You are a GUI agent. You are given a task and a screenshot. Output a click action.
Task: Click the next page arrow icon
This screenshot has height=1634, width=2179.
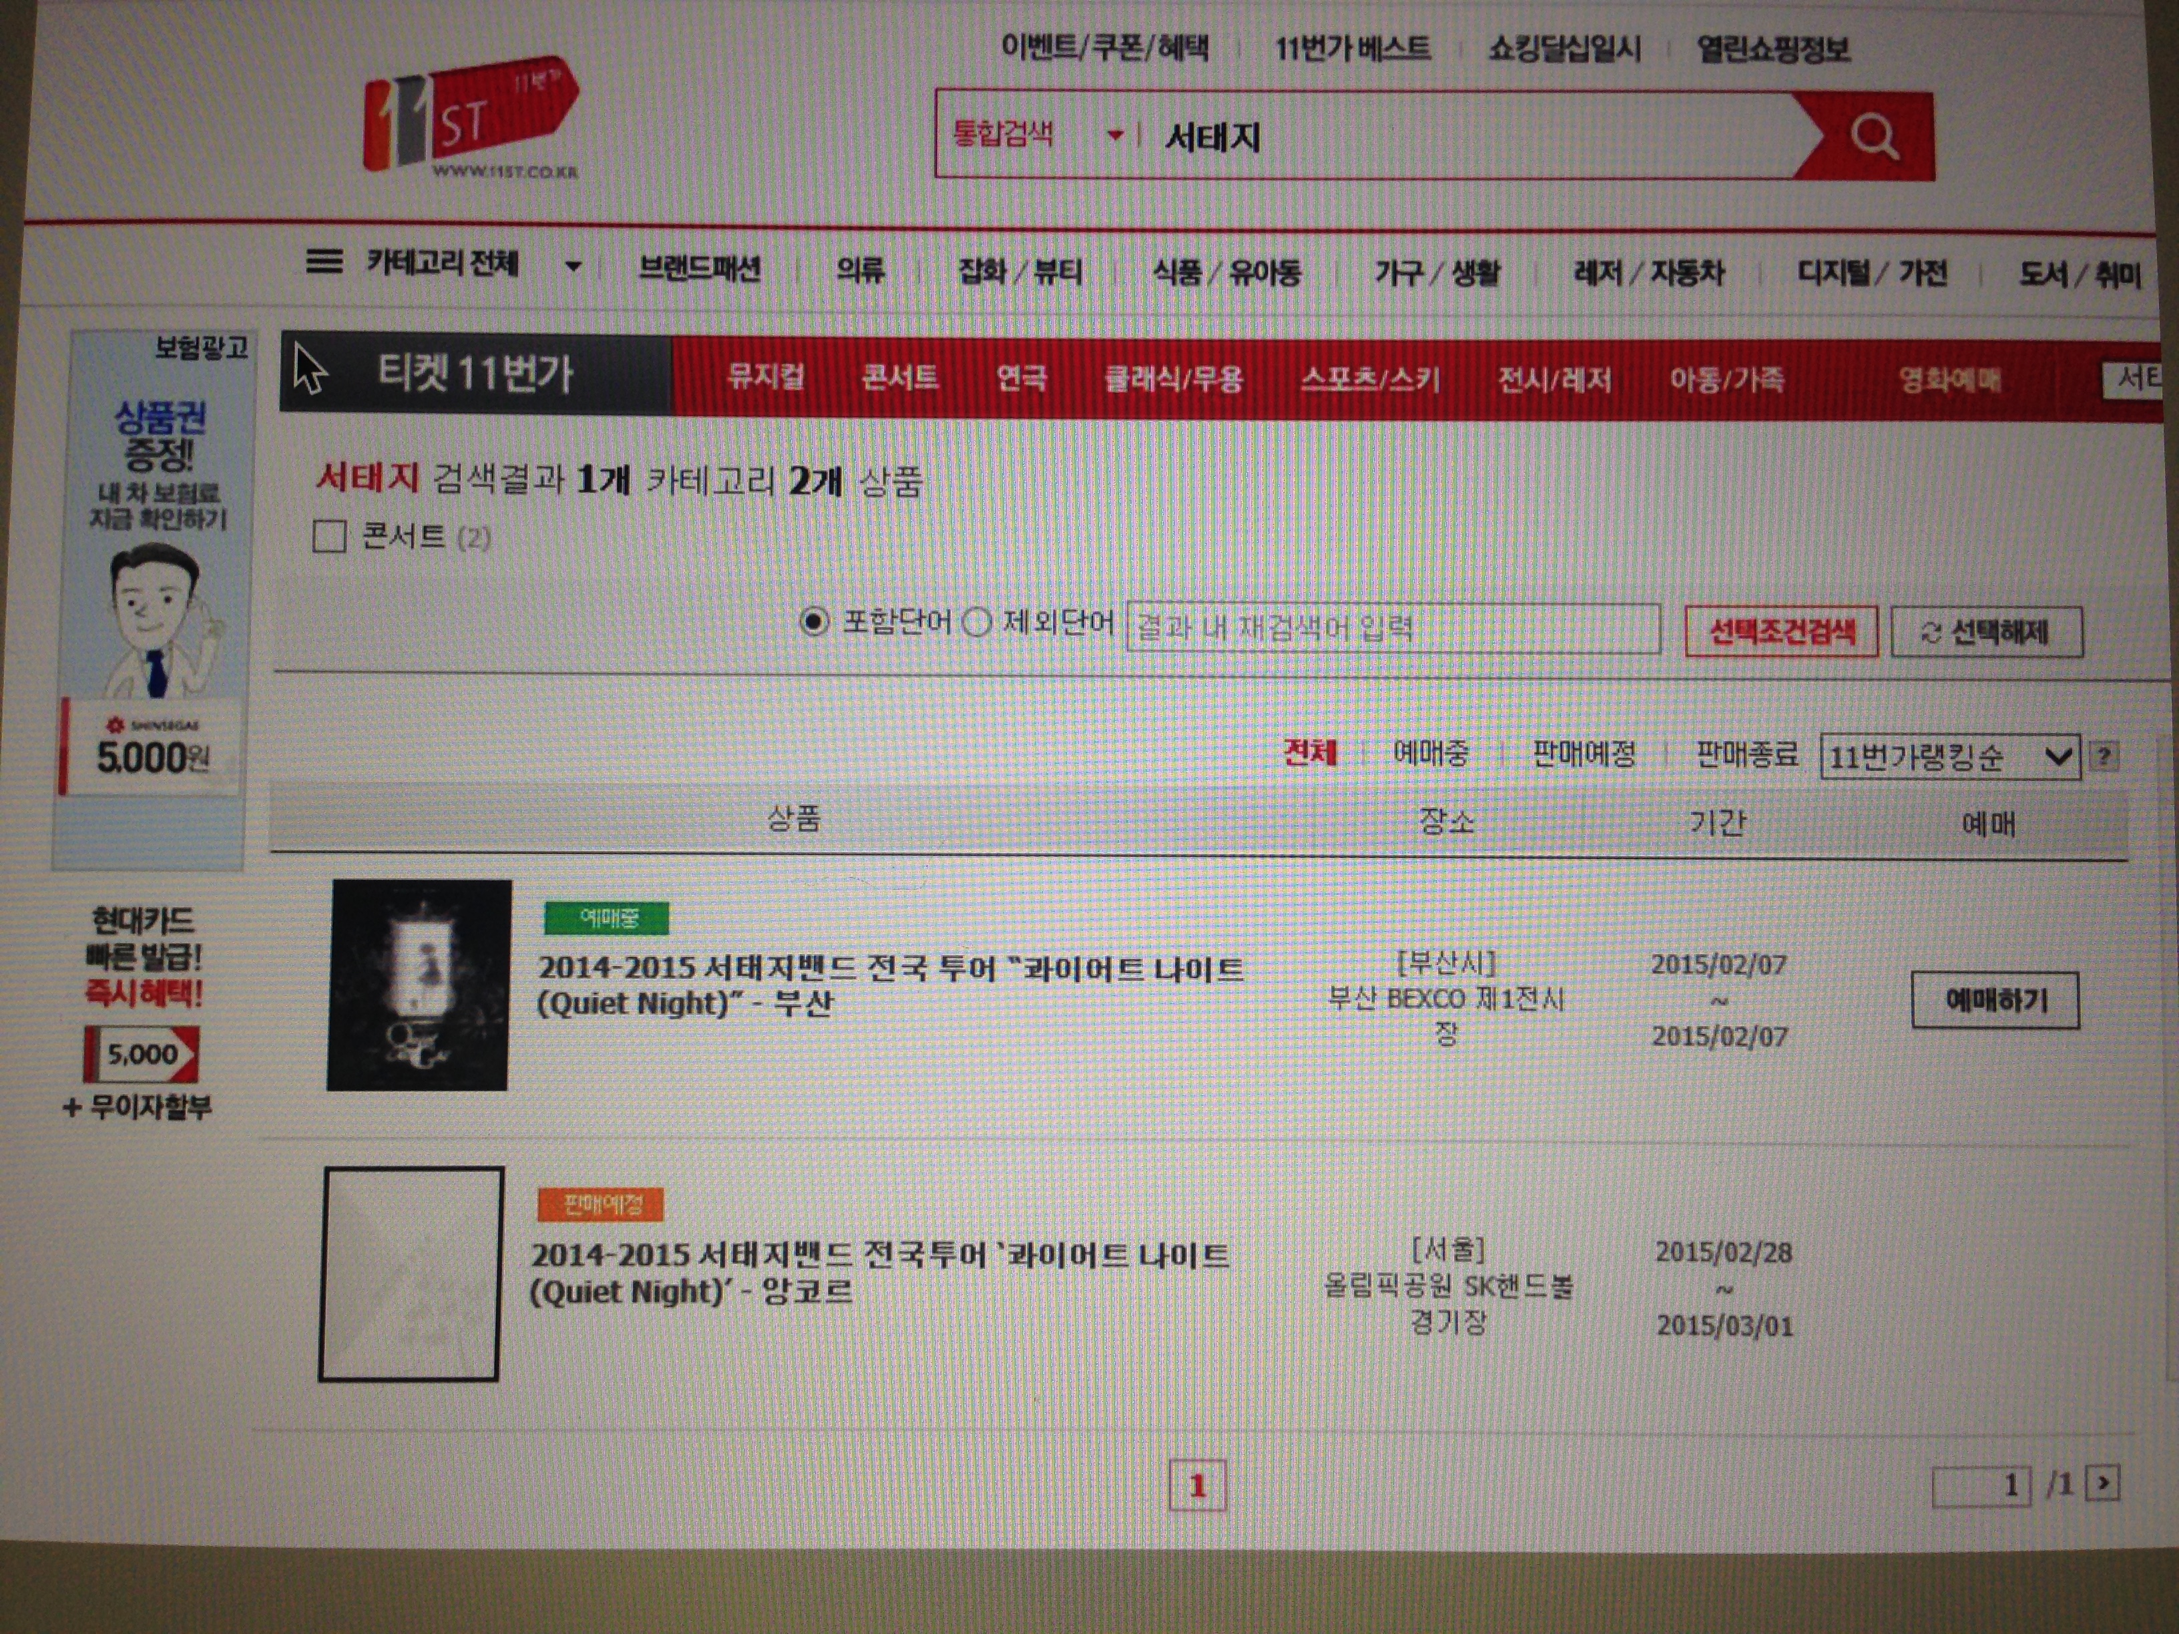tap(2103, 1483)
